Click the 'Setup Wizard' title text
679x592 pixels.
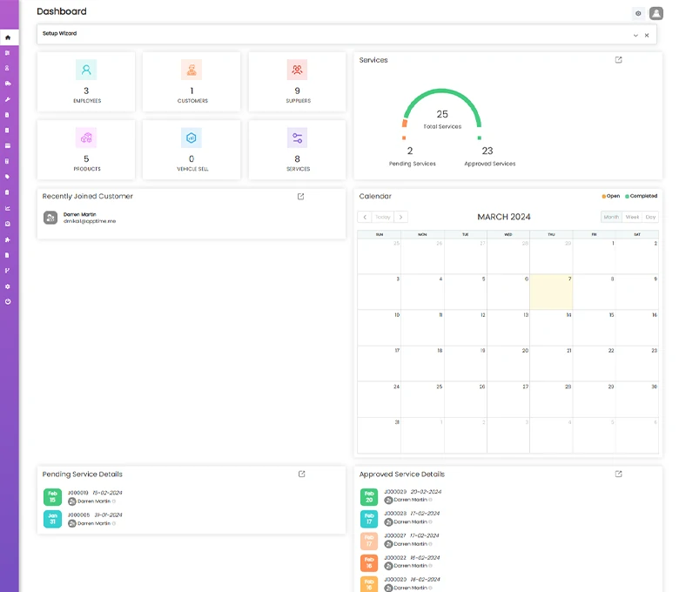click(59, 33)
